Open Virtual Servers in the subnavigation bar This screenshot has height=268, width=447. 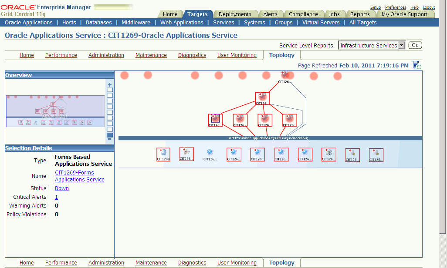pos(321,23)
